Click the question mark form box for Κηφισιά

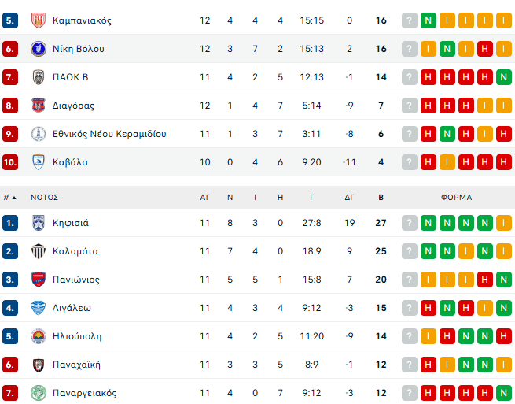pos(409,223)
